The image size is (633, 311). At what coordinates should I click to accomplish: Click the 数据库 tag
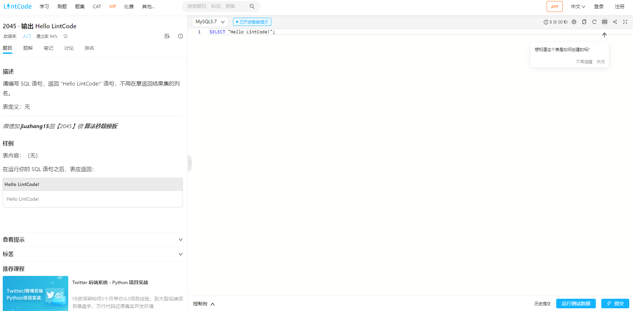[10, 36]
